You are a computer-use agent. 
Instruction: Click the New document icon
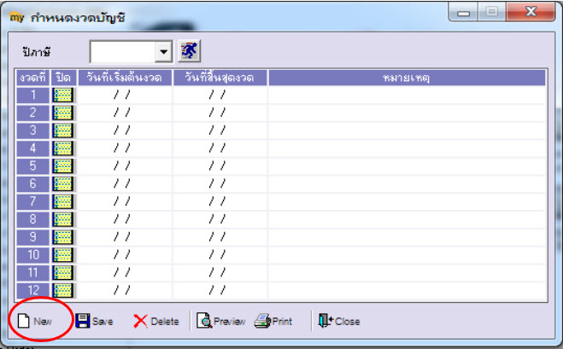pos(24,321)
